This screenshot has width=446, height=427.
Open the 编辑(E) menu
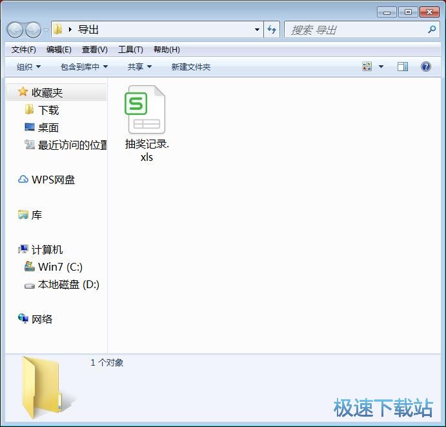[x=59, y=50]
